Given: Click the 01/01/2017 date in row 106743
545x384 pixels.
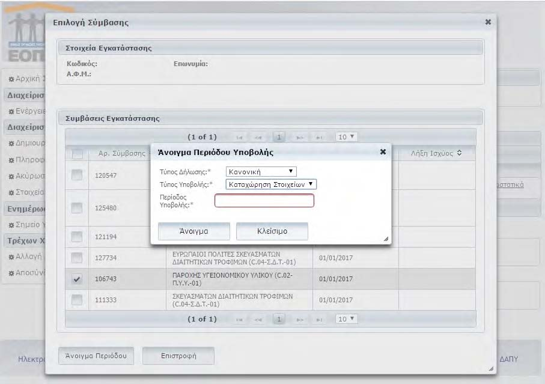Looking at the screenshot, I should 336,279.
